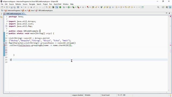Click the green Run play button
This screenshot has height=97, width=172.
coord(69,7)
